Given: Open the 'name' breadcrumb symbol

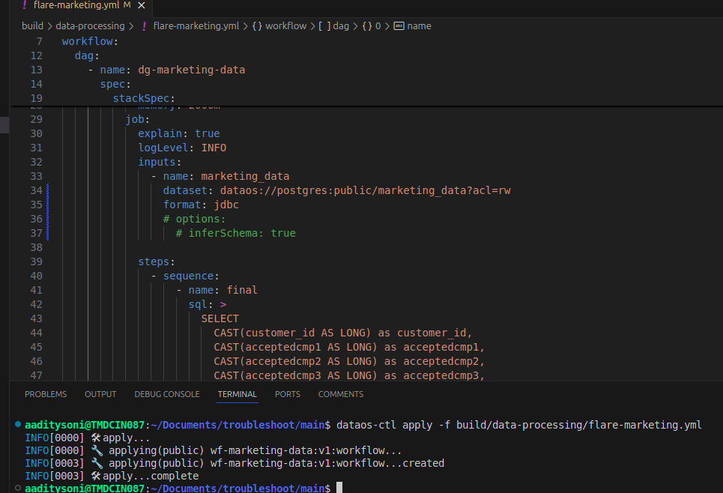Looking at the screenshot, I should coord(419,26).
